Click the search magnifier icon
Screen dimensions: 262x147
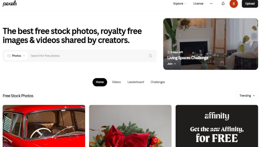tap(150, 56)
